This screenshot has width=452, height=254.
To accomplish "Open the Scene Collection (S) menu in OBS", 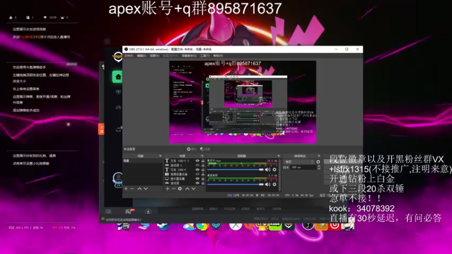I will coord(189,55).
